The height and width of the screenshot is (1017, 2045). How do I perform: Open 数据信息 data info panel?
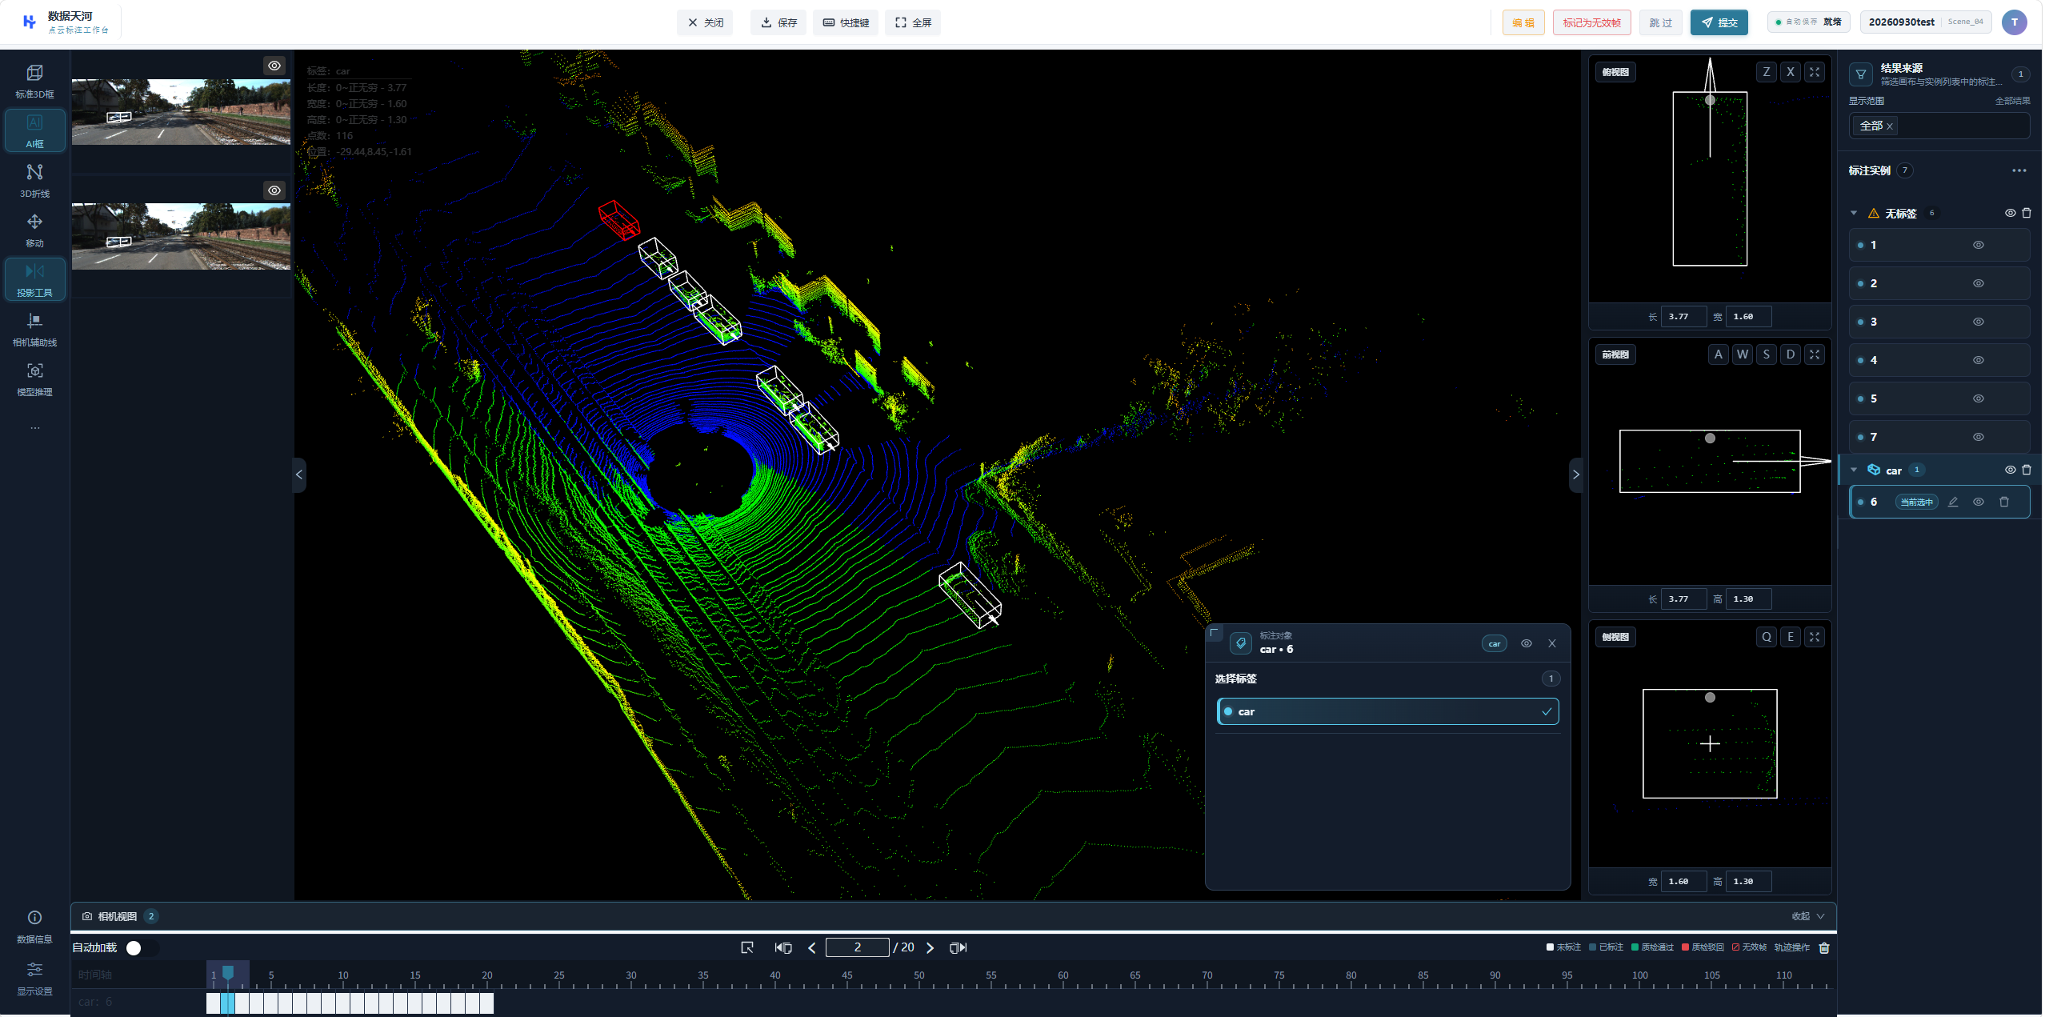34,927
